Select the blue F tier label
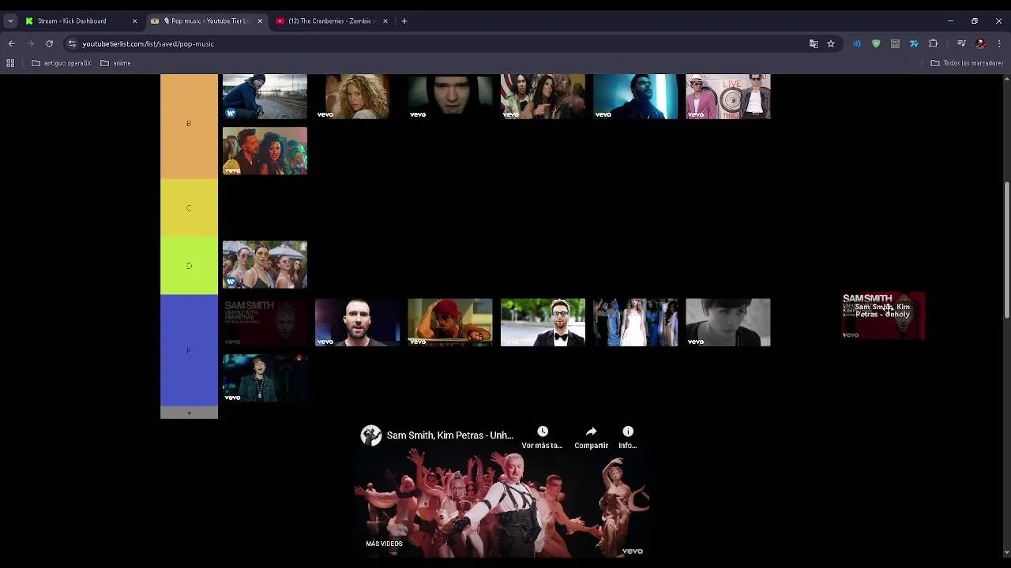 (189, 350)
